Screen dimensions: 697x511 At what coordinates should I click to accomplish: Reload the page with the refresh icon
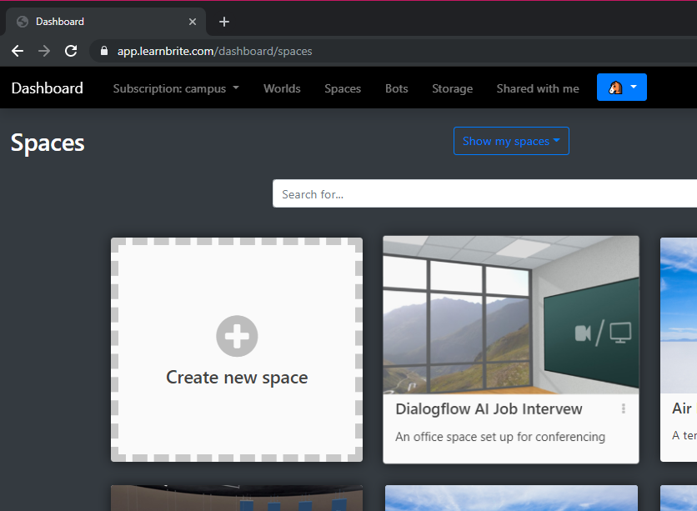(x=71, y=51)
